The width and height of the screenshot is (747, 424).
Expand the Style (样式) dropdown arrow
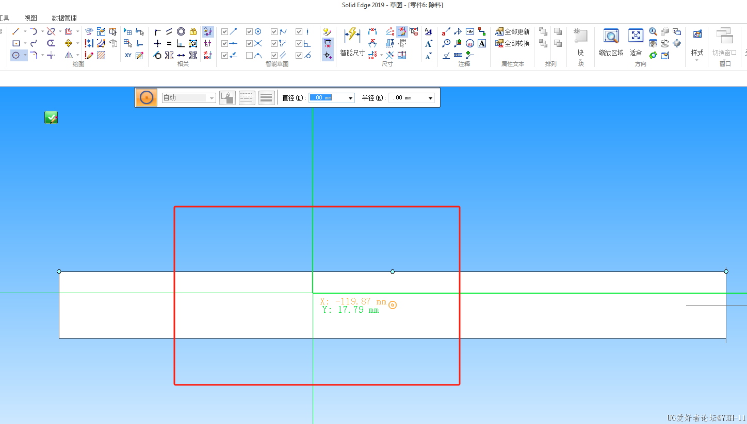click(697, 61)
